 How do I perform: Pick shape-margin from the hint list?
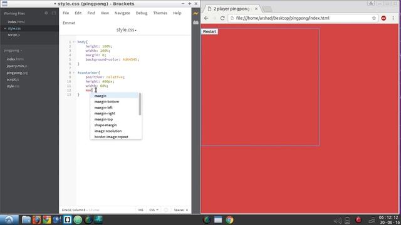pos(114,125)
